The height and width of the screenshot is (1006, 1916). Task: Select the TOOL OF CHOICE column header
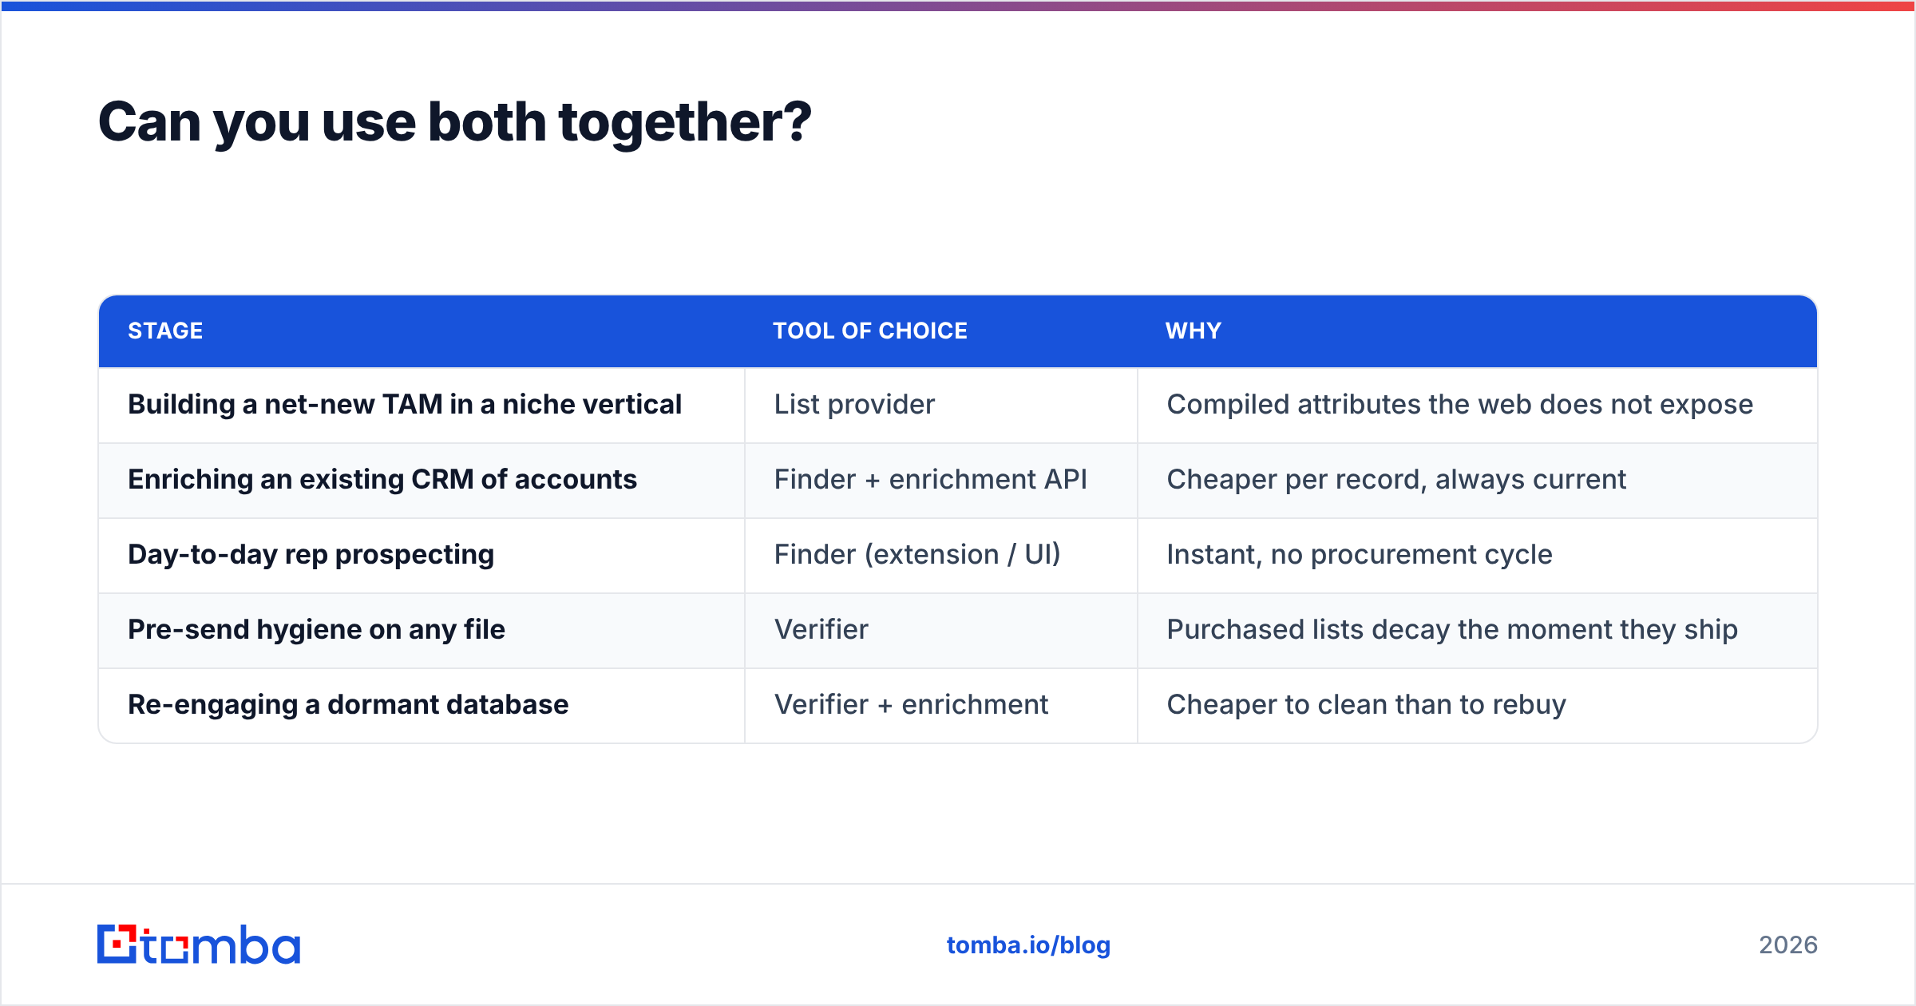click(x=869, y=331)
